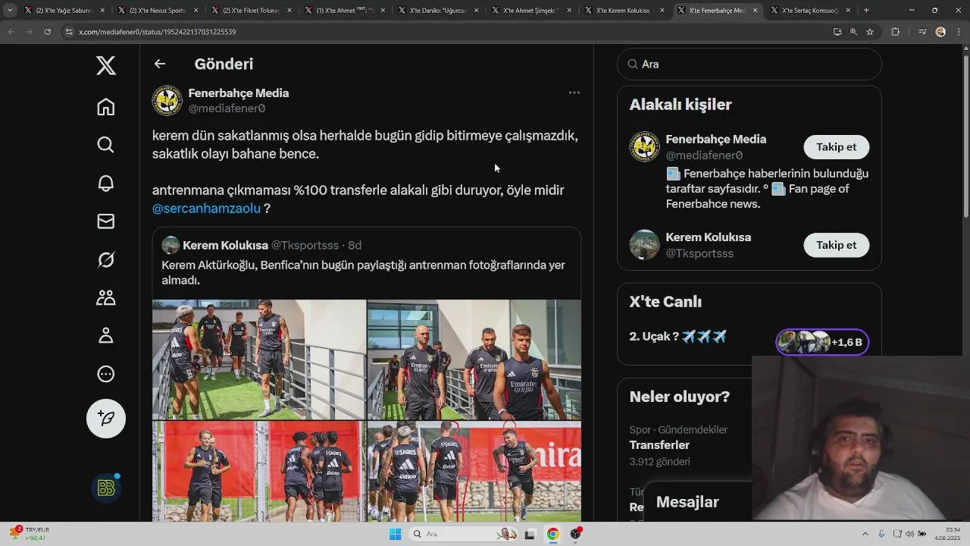Click the X logo in the sidebar
Image resolution: width=970 pixels, height=546 pixels.
pyautogui.click(x=106, y=66)
